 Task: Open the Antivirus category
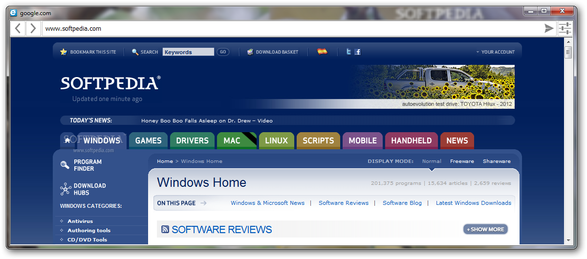(x=80, y=221)
